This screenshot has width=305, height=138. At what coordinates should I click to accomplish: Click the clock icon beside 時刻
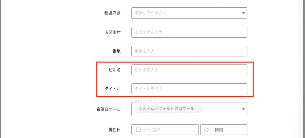(x=207, y=130)
